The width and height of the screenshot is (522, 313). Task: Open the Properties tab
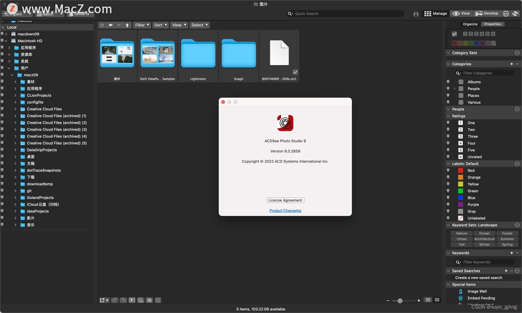pyautogui.click(x=493, y=24)
